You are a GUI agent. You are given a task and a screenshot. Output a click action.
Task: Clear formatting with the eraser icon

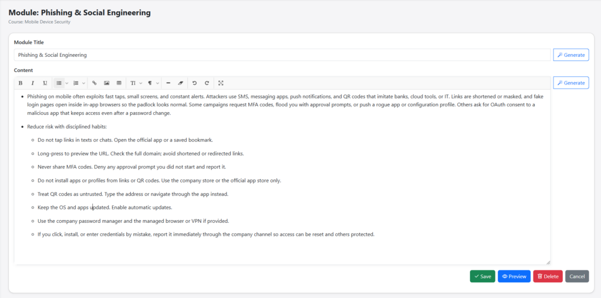pos(181,83)
